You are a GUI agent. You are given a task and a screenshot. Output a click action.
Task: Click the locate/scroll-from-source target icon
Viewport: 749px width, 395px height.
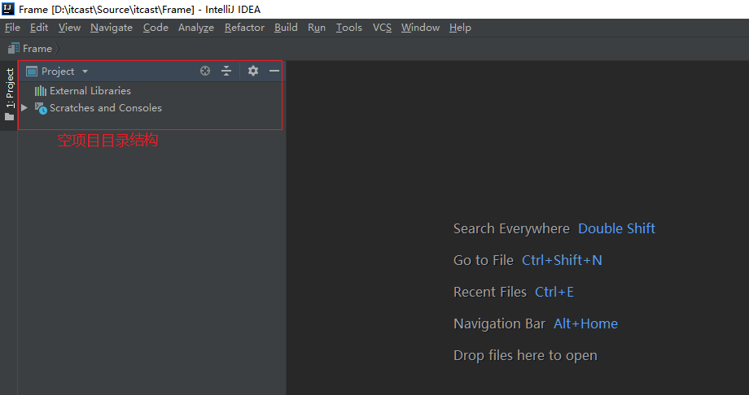[205, 72]
